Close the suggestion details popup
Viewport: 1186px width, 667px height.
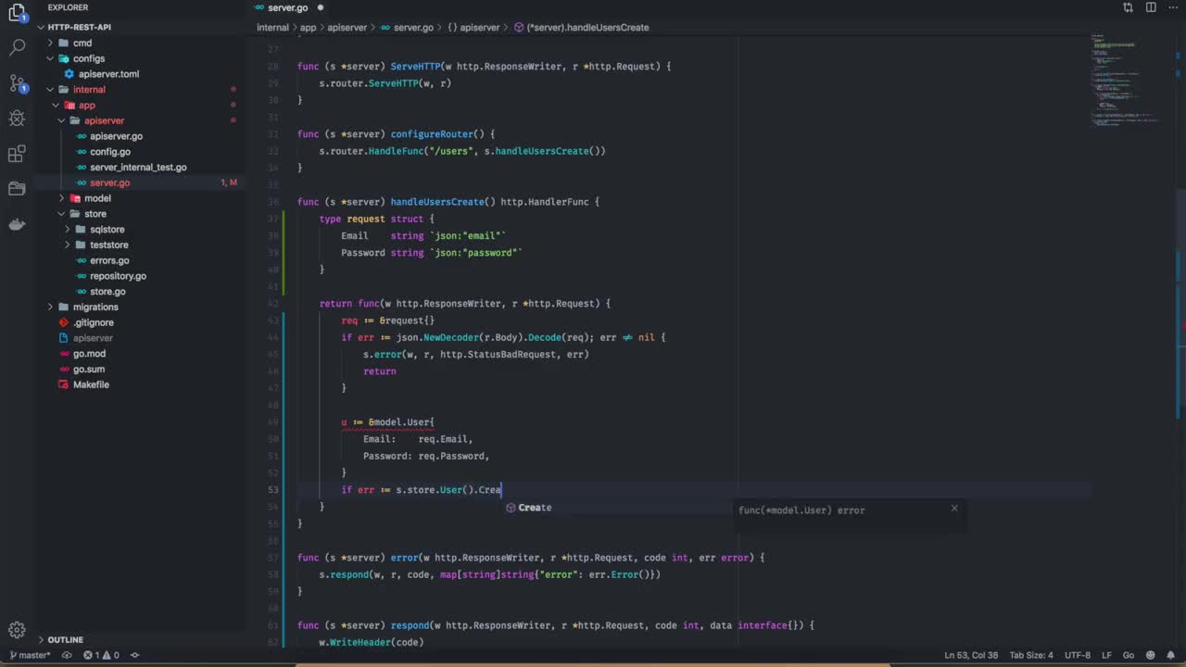(954, 508)
